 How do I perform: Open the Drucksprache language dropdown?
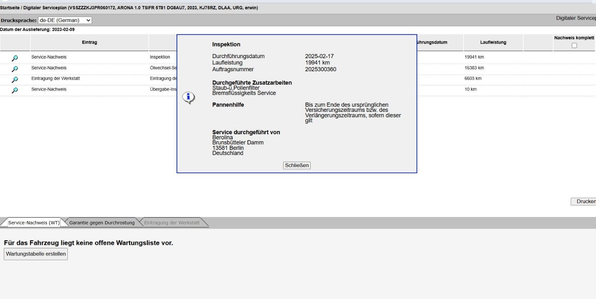click(65, 21)
